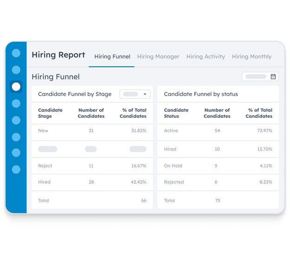Viewport: 290px width, 255px height.
Task: Click the Candidate Stage column header
Action: tap(50, 113)
